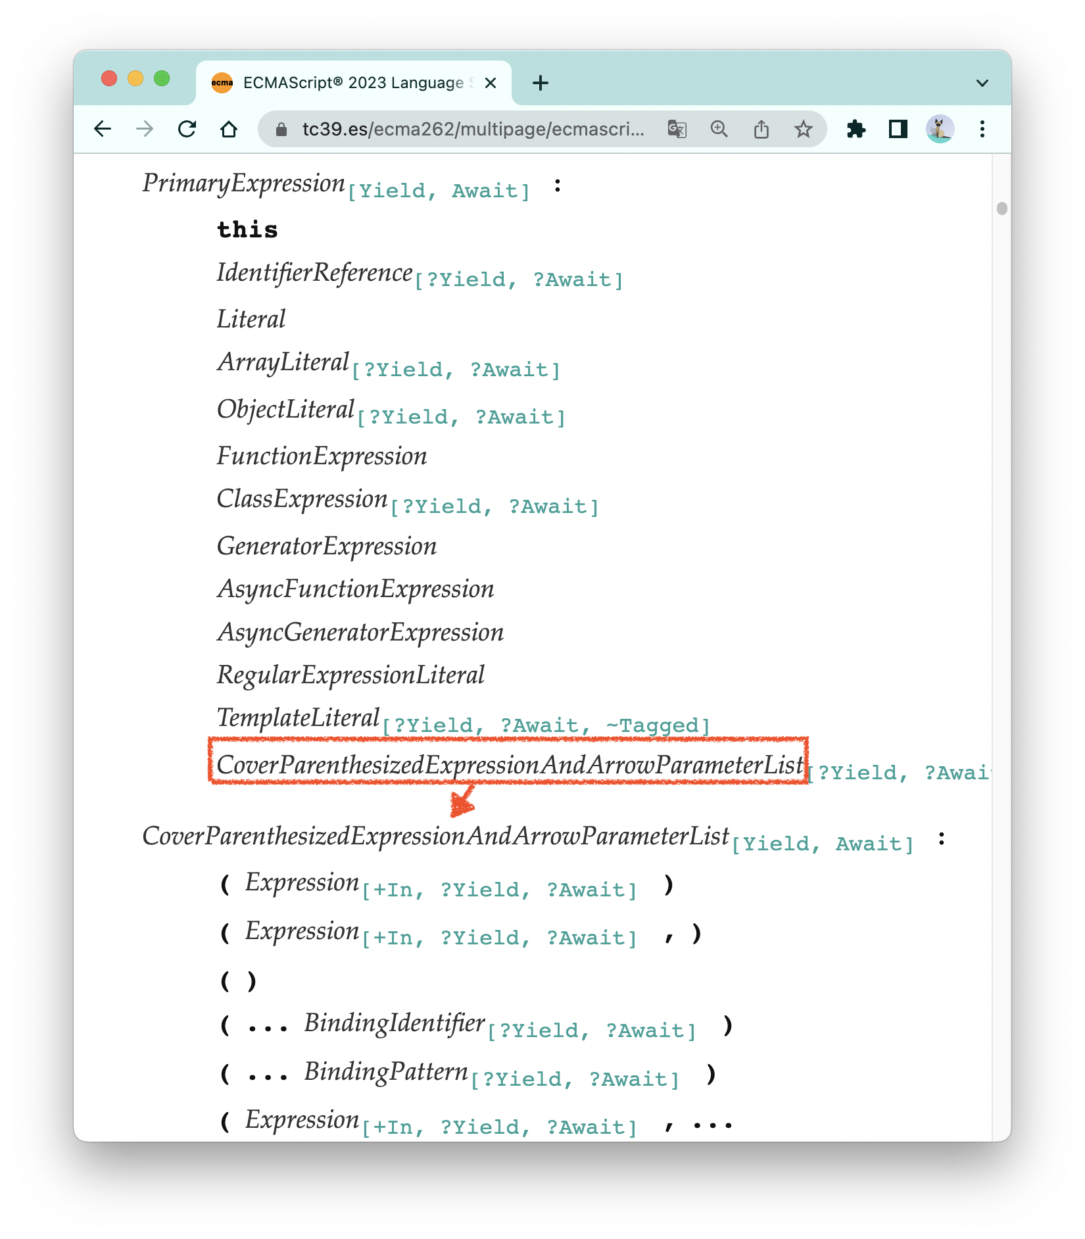Click the page vertical scrollbar thumb
The image size is (1085, 1239).
tap(1001, 208)
